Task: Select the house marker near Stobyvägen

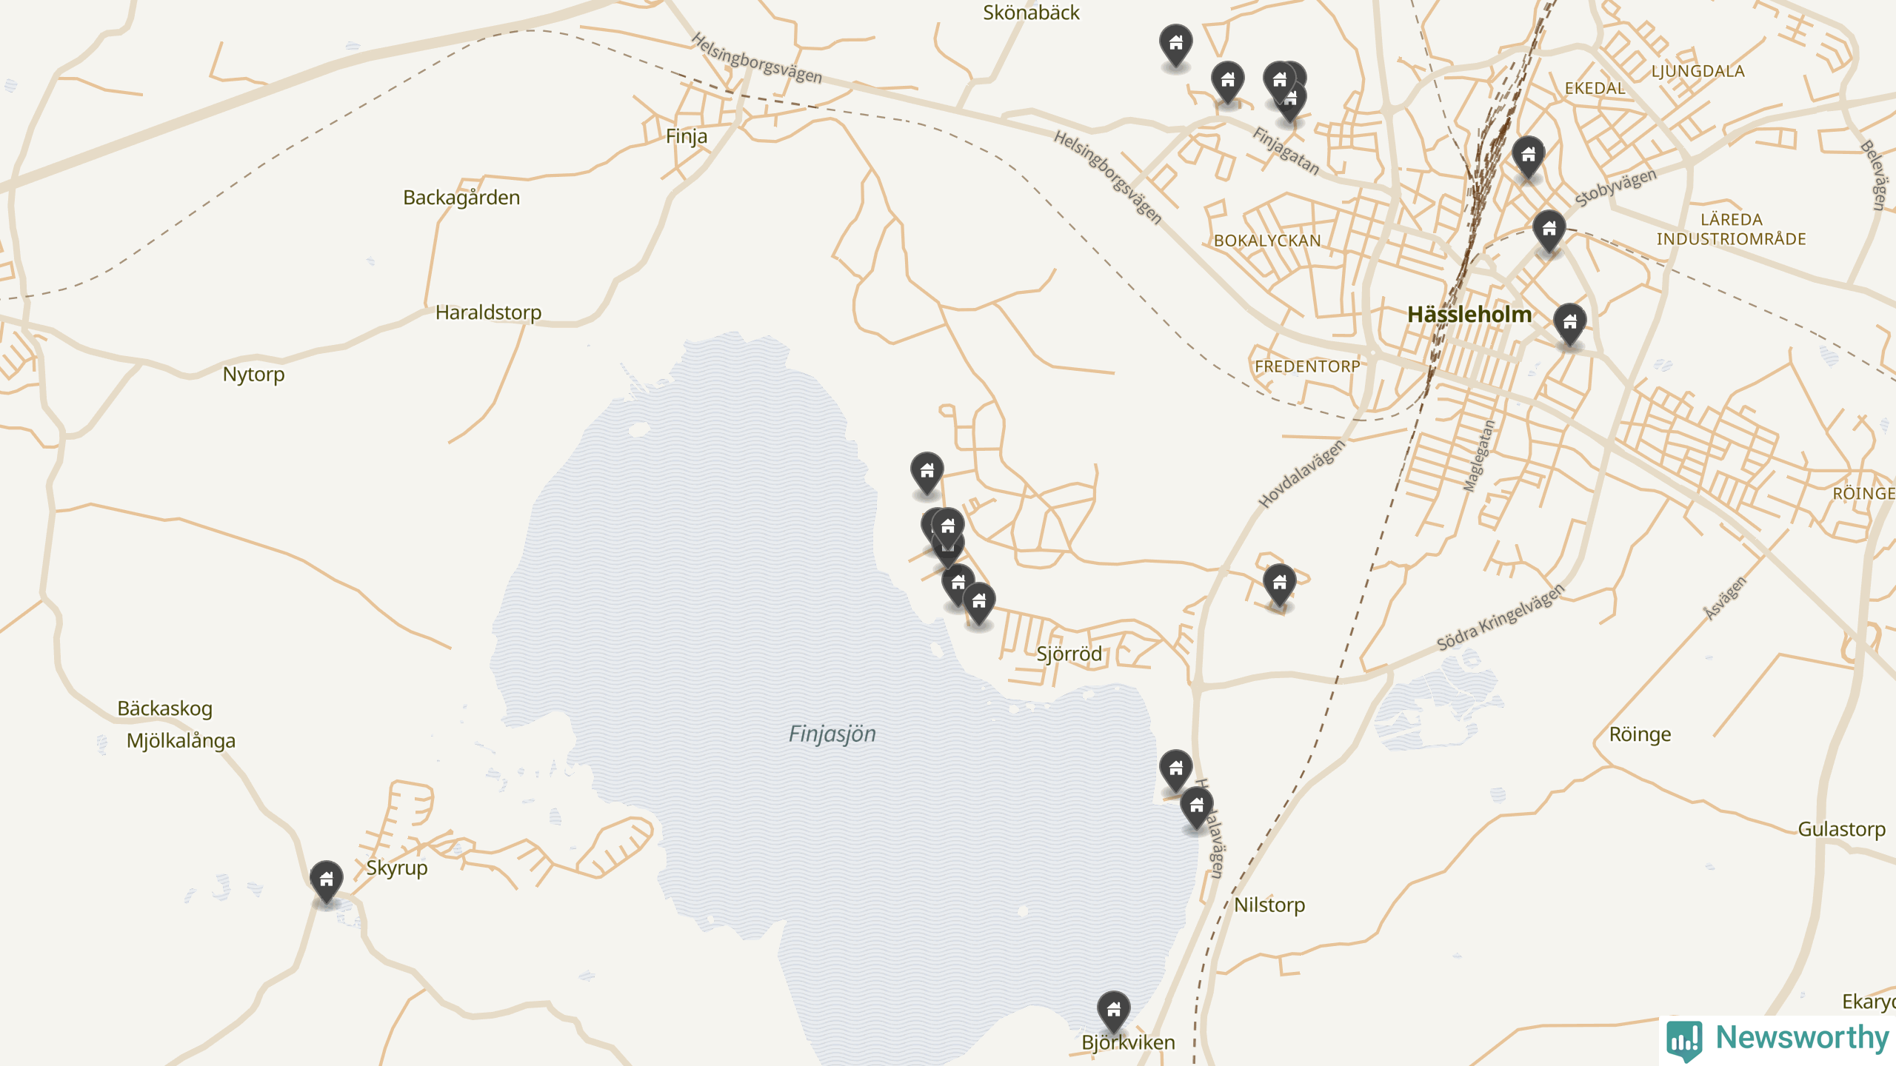Action: pyautogui.click(x=1549, y=232)
